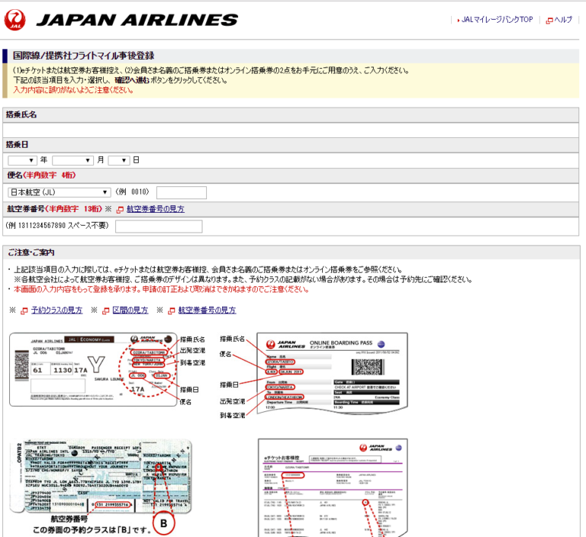Click popup icon in 航空券番号 field header
This screenshot has width=586, height=537.
120,209
